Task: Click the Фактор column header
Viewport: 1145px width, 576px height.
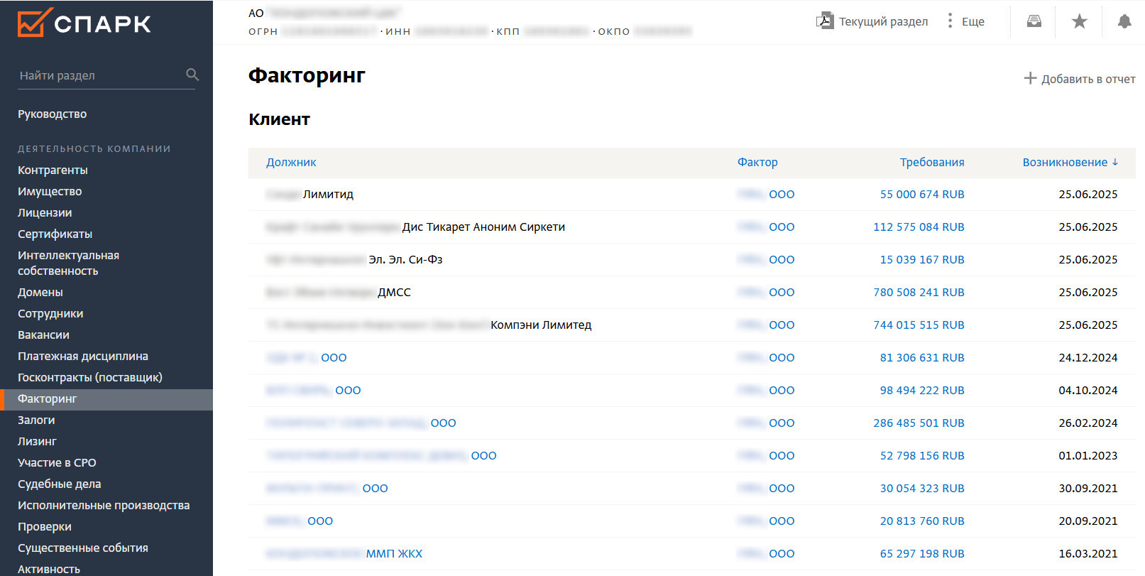Action: point(757,163)
